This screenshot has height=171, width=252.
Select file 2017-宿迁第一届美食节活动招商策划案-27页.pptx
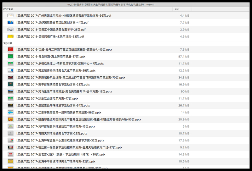pos(69,147)
